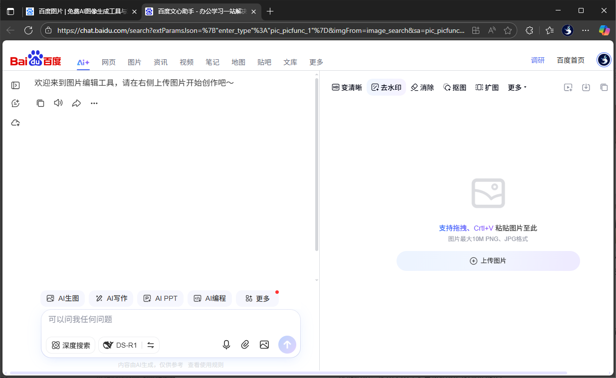Image resolution: width=616 pixels, height=378 pixels.
Task: Select the 抠图 cutout tool
Action: (454, 87)
